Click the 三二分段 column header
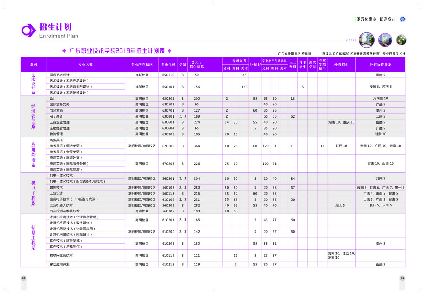Screen dimensions: 426x293 click(x=293, y=65)
